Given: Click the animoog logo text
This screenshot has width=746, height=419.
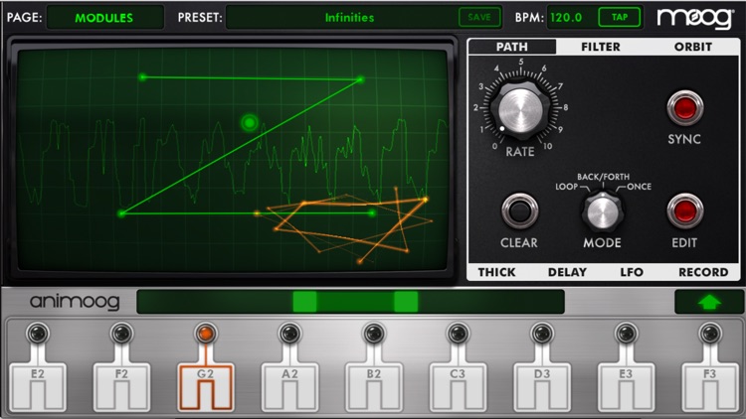Looking at the screenshot, I should click(75, 302).
